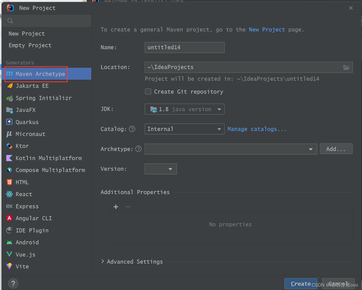This screenshot has width=362, height=290.
Task: Select Kotlin Multiplatform generator
Action: [x=46, y=158]
